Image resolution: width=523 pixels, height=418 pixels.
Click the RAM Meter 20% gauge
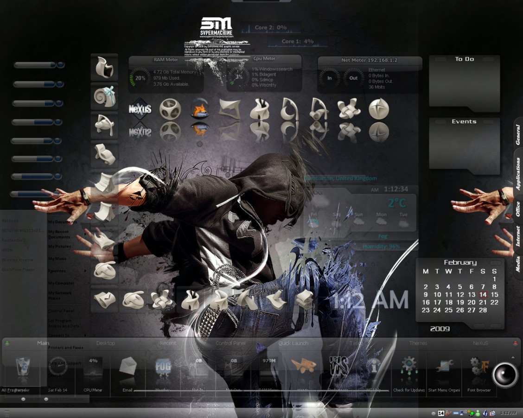click(x=140, y=78)
